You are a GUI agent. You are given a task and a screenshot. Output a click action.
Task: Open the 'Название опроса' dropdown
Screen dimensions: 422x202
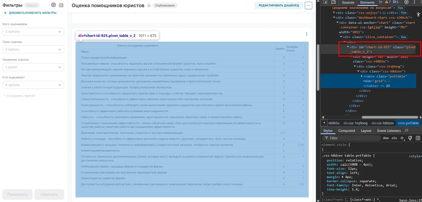tap(33, 67)
